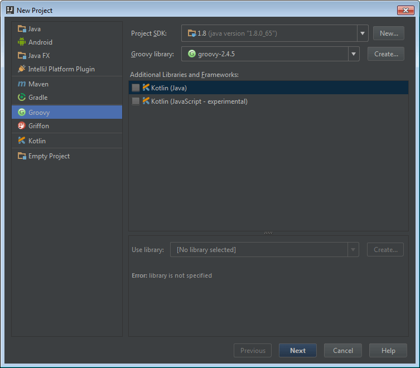Click the Help button
This screenshot has width=420, height=368.
[x=388, y=351]
